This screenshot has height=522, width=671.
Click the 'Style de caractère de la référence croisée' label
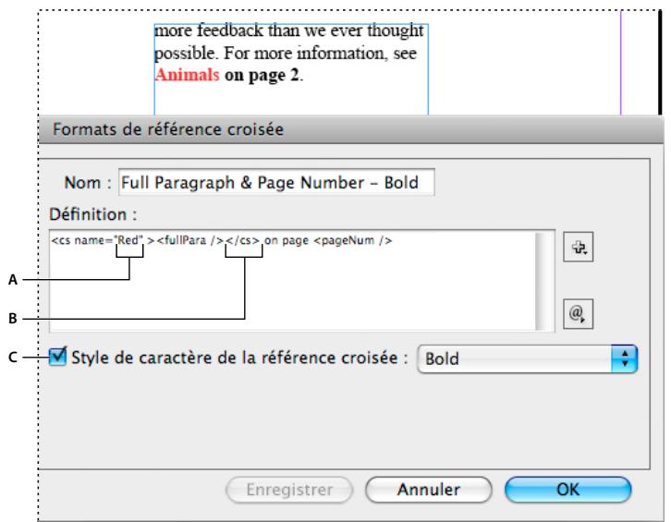click(239, 358)
